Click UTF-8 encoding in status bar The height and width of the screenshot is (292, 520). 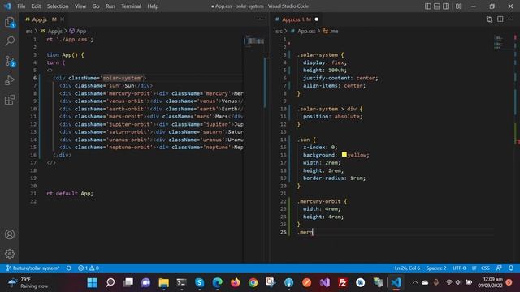[459, 268]
